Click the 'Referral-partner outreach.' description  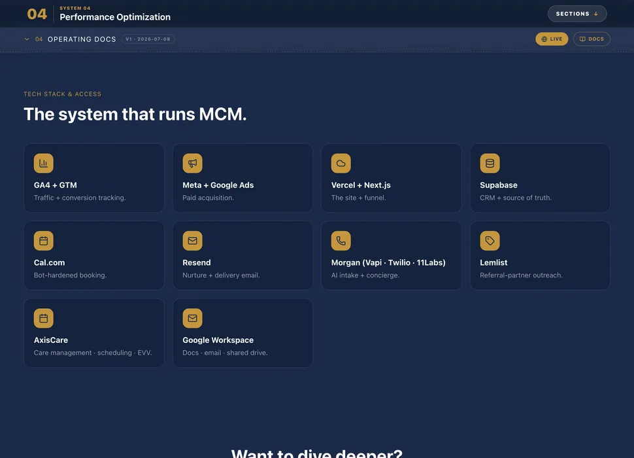[x=521, y=275]
